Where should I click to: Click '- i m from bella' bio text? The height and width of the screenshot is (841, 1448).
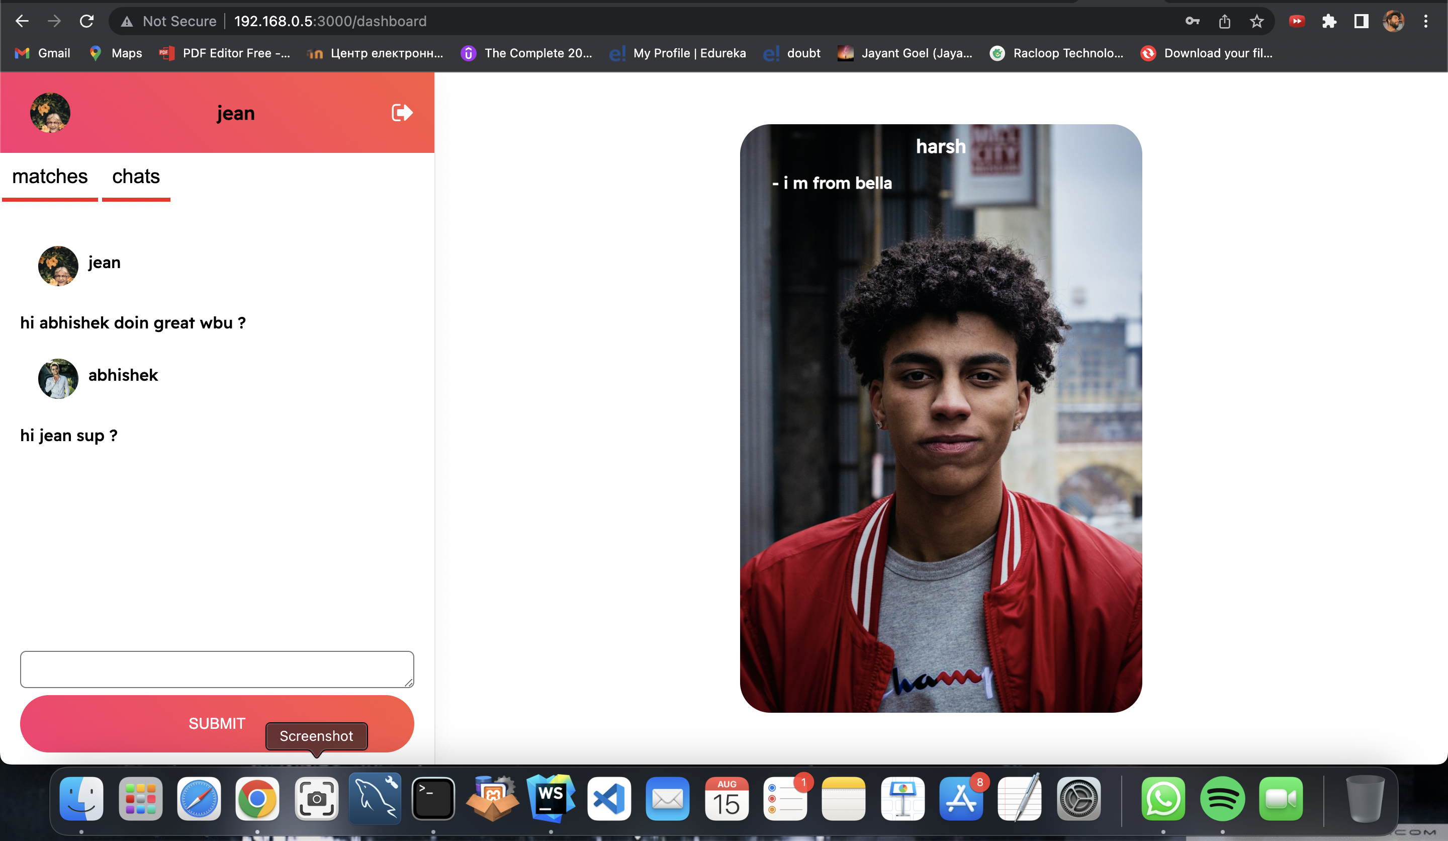(x=832, y=183)
